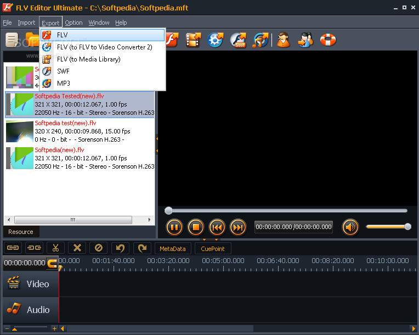419x335 pixels.
Task: Click the FLV entry icon in Export menu
Action: pyautogui.click(x=47, y=35)
